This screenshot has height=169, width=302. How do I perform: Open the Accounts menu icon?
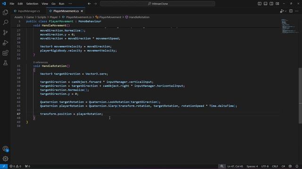[5, 149]
